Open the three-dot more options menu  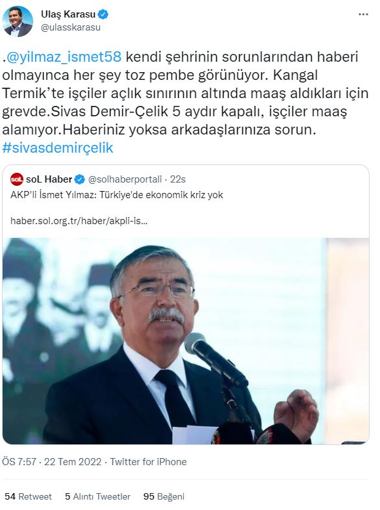tap(363, 15)
